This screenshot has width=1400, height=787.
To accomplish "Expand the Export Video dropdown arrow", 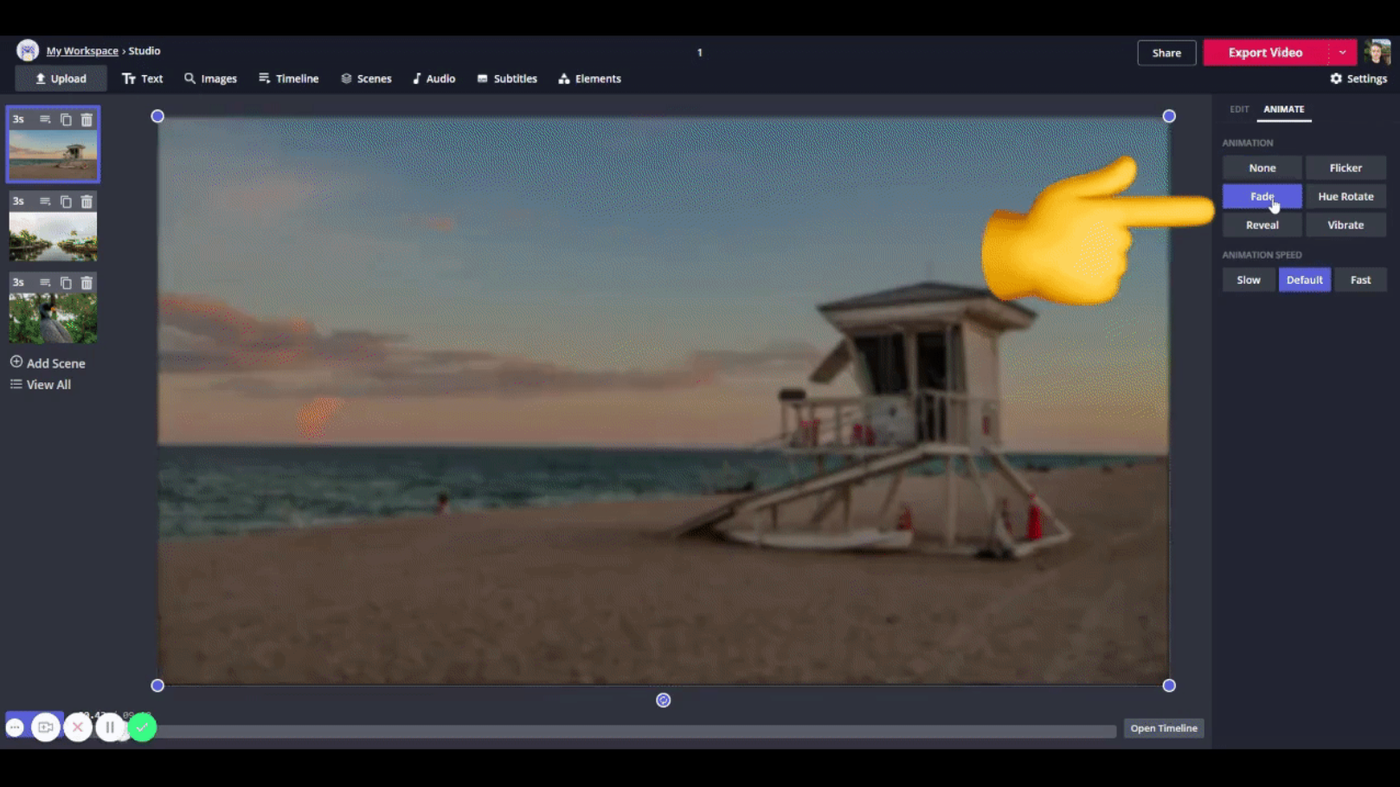I will click(1342, 53).
